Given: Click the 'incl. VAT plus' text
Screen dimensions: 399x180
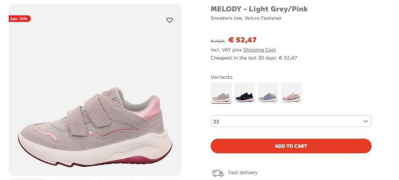Looking at the screenshot, I should tap(226, 50).
